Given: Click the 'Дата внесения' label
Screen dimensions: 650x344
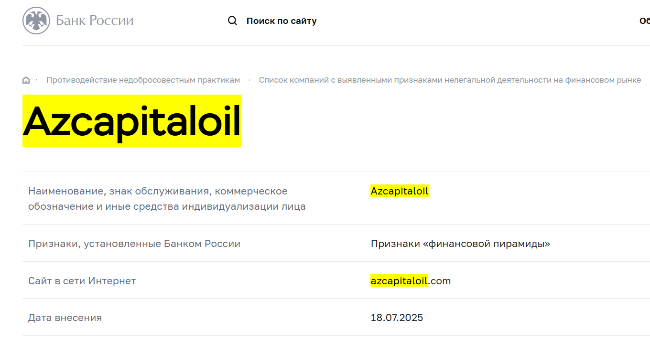Looking at the screenshot, I should point(65,318).
